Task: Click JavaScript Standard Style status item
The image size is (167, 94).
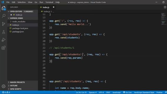Action: (144, 92)
